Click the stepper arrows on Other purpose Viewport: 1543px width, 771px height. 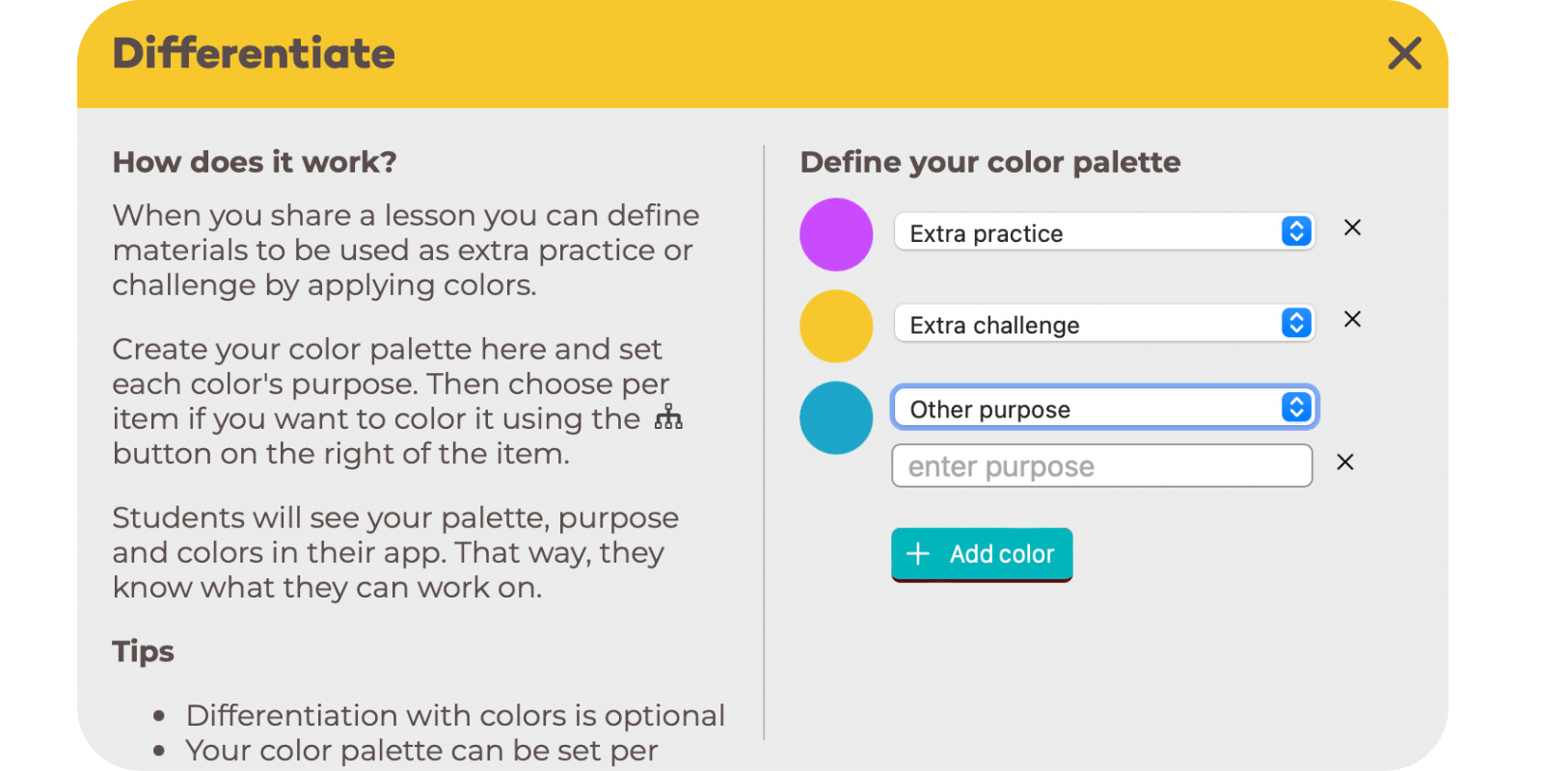[x=1296, y=408]
